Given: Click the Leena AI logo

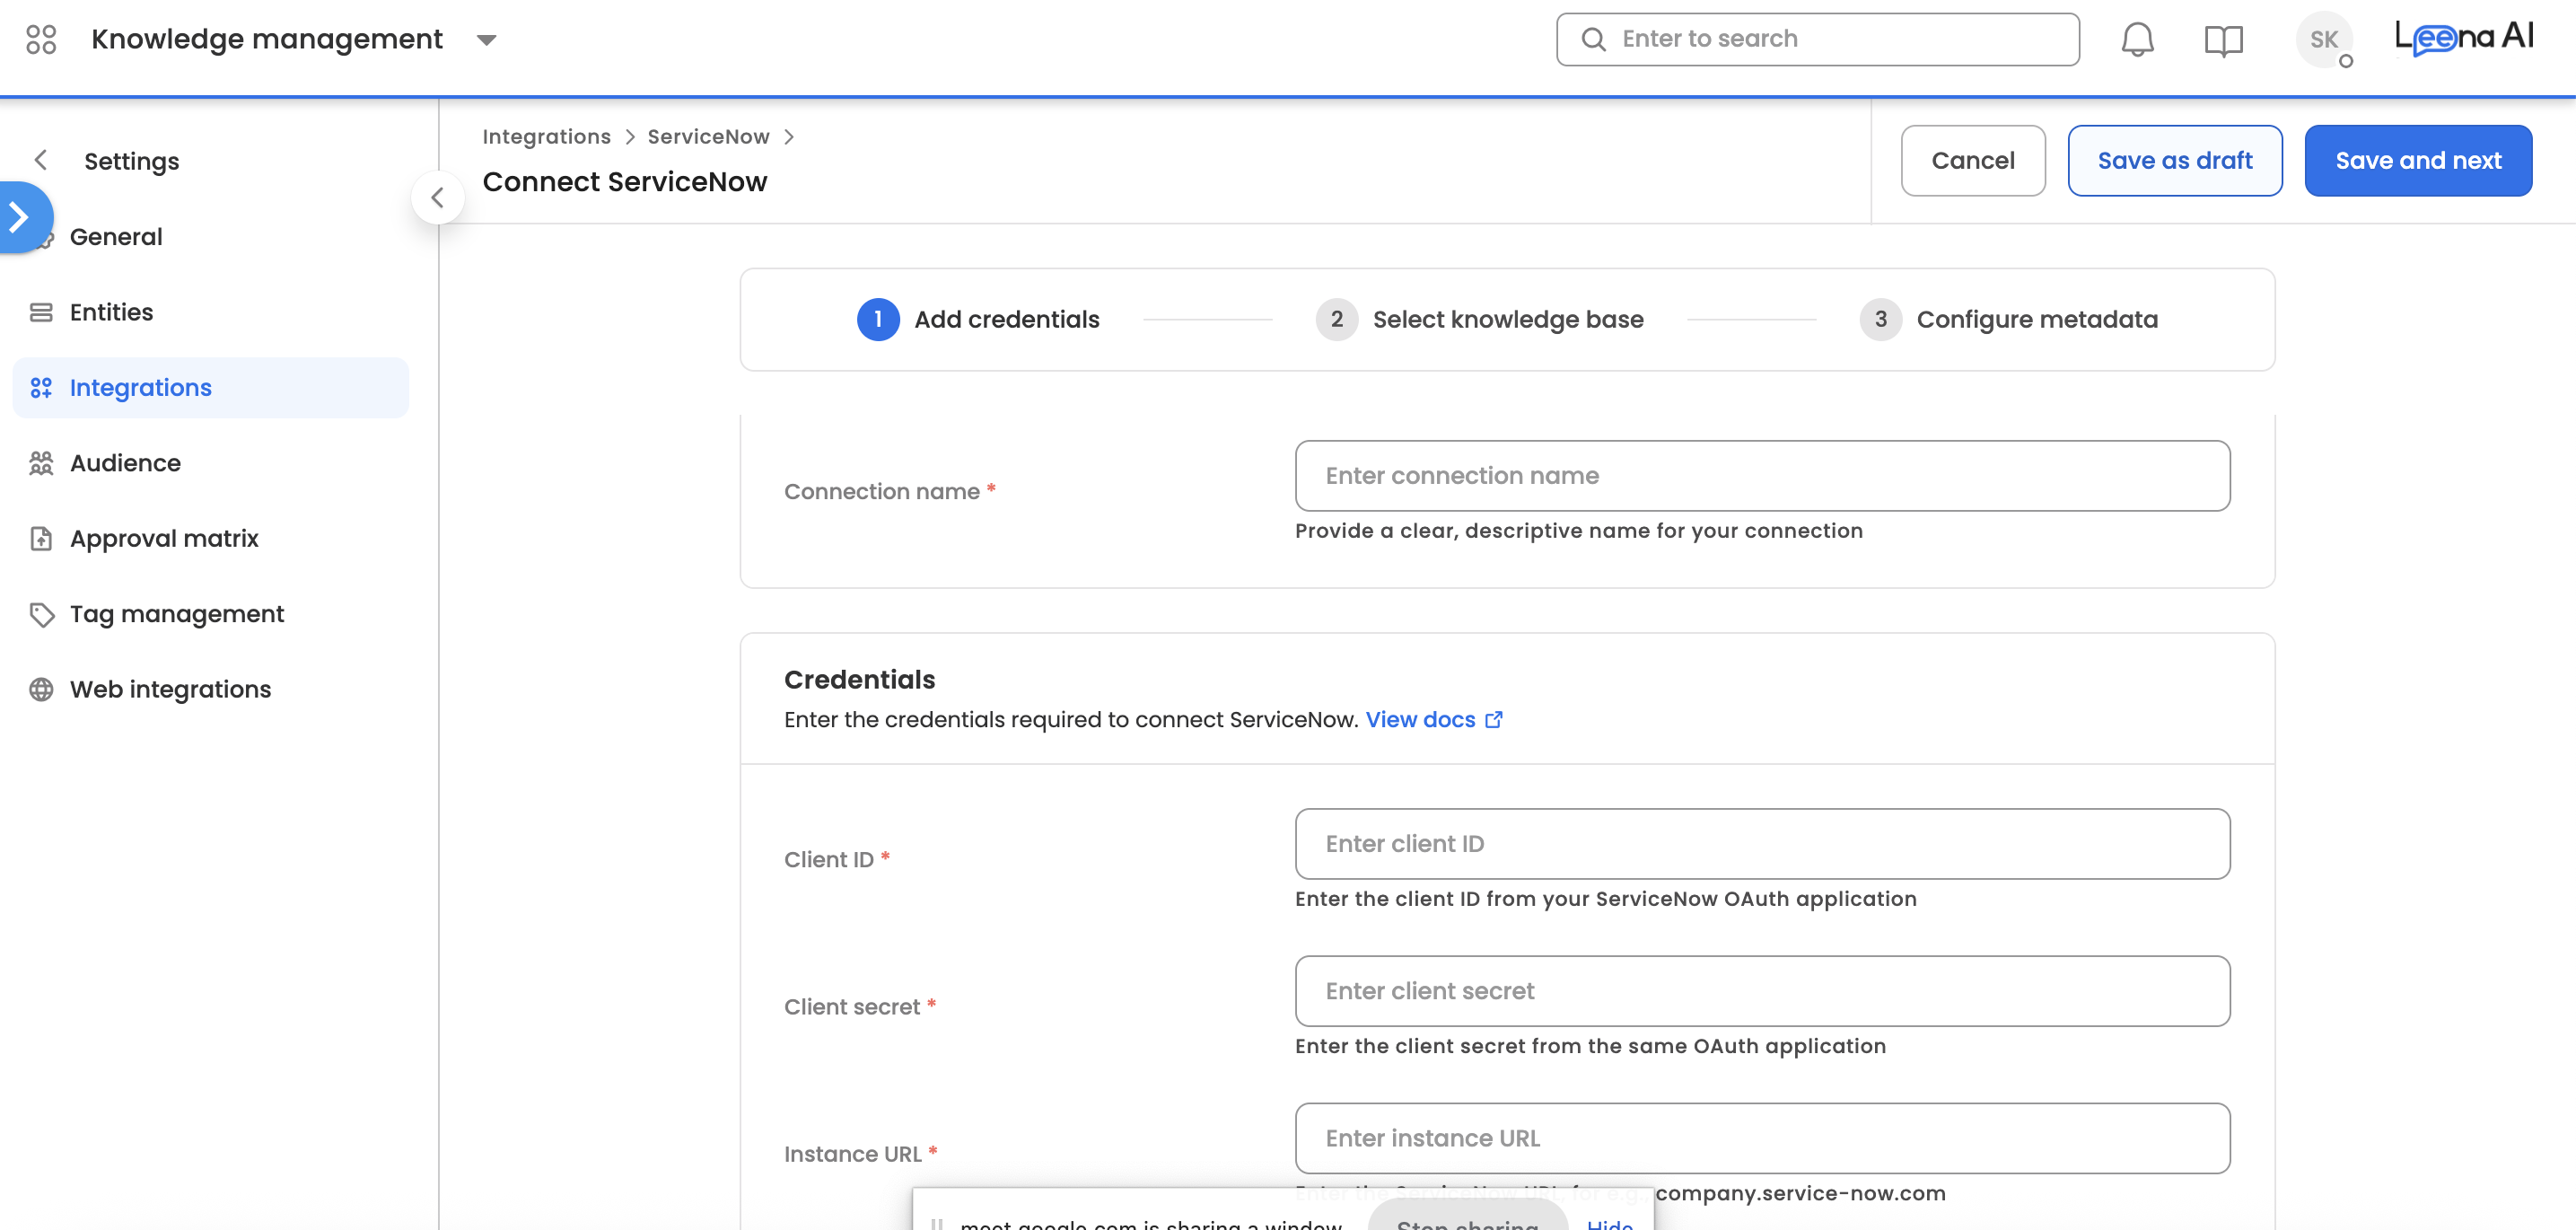Looking at the screenshot, I should click(x=2464, y=38).
